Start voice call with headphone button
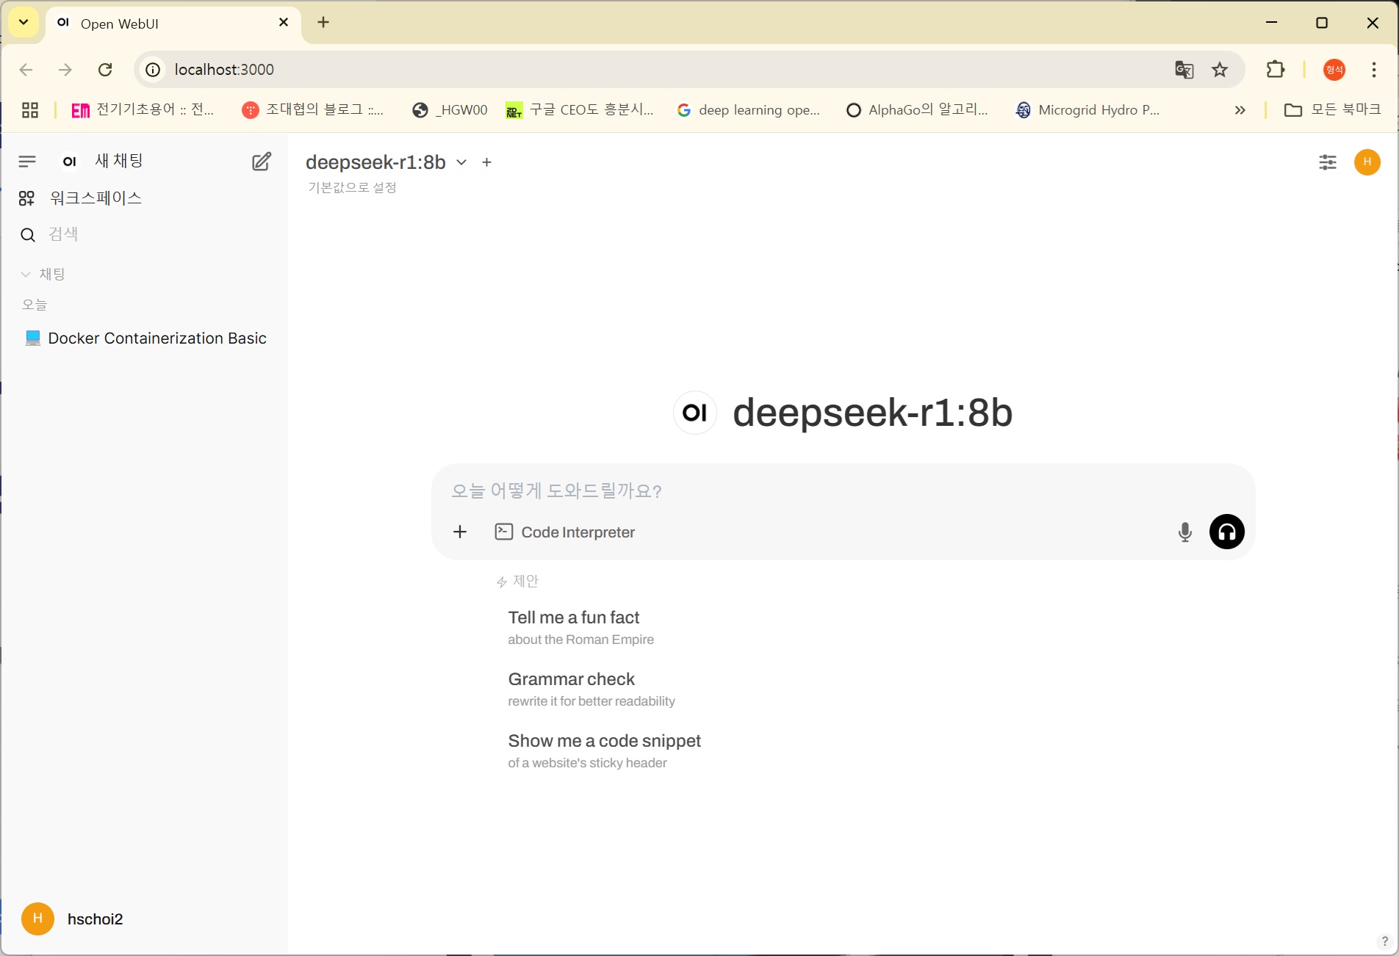 point(1226,532)
